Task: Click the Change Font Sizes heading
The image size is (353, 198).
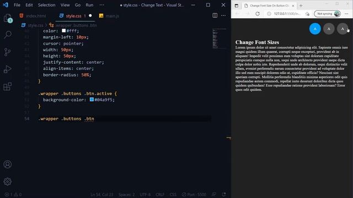Action: pyautogui.click(x=257, y=42)
